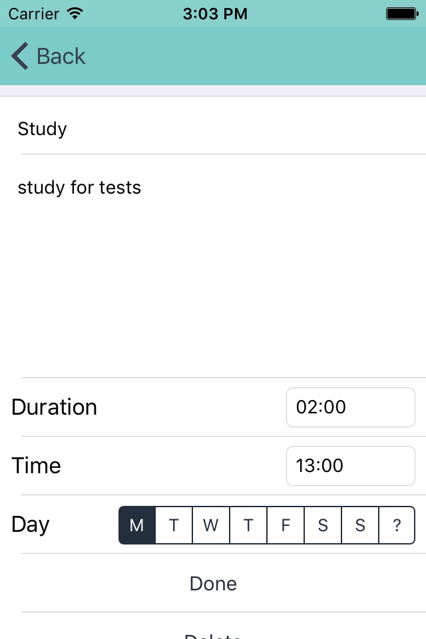The image size is (426, 639).
Task: Select Wednesday (W) in the Day selector
Action: coord(211,525)
